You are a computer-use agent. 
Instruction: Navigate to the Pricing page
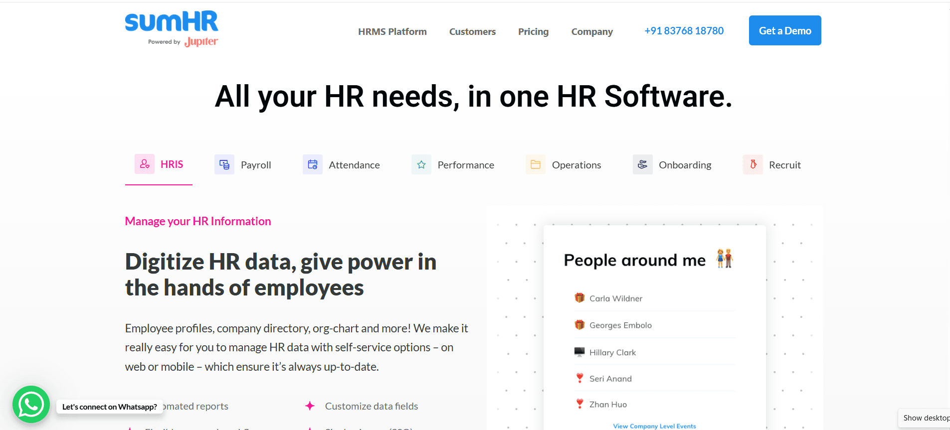pyautogui.click(x=533, y=31)
